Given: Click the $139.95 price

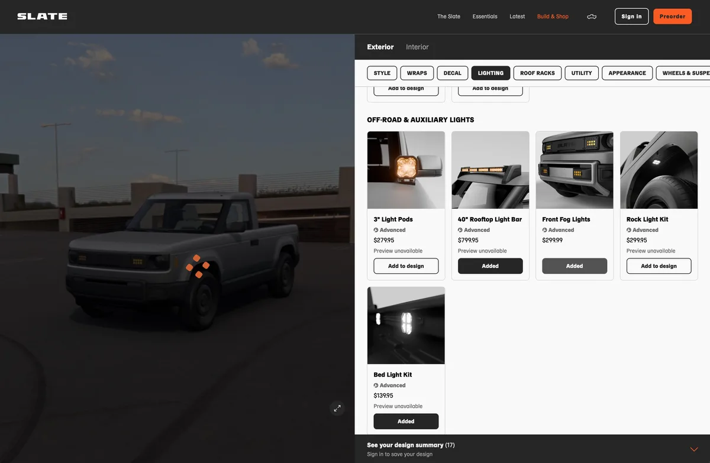Looking at the screenshot, I should point(383,396).
